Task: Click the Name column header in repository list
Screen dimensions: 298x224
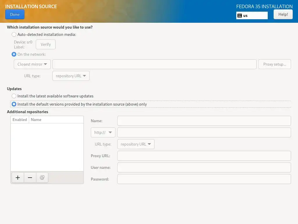Action: 56,120
